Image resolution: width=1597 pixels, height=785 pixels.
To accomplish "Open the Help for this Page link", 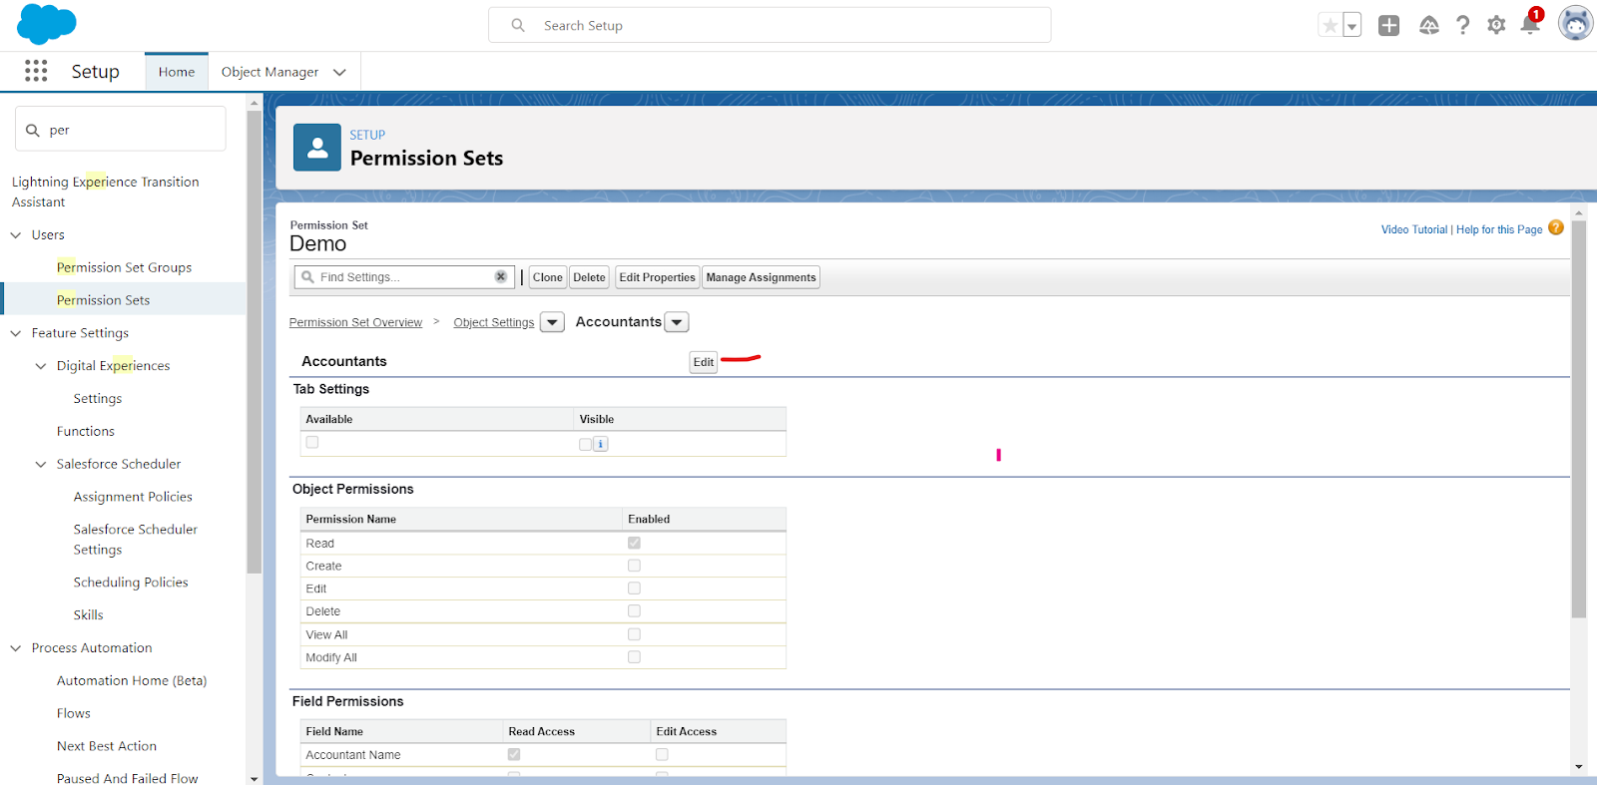I will [1499, 229].
